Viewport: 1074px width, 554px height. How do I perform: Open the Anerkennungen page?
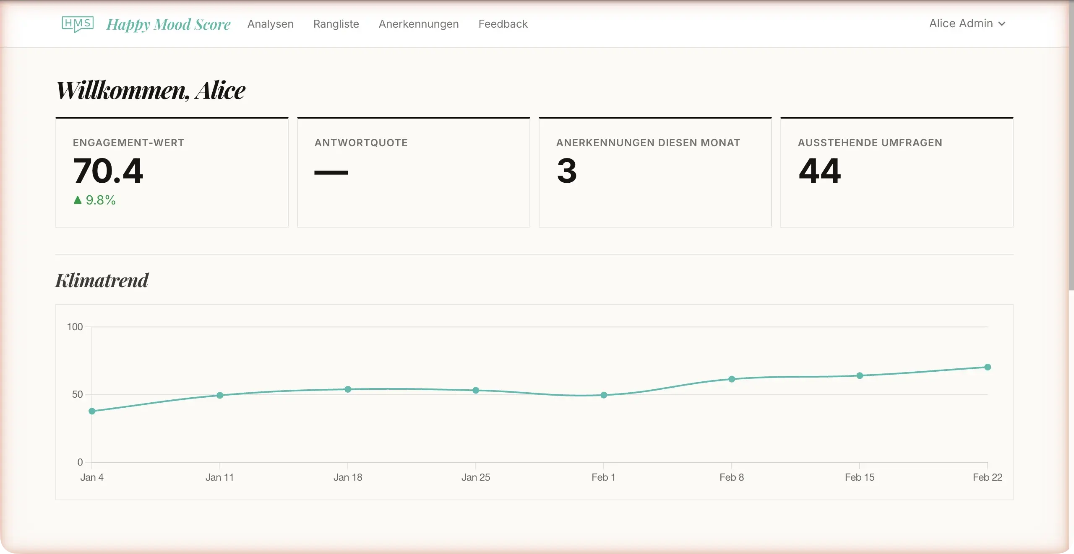pyautogui.click(x=419, y=24)
